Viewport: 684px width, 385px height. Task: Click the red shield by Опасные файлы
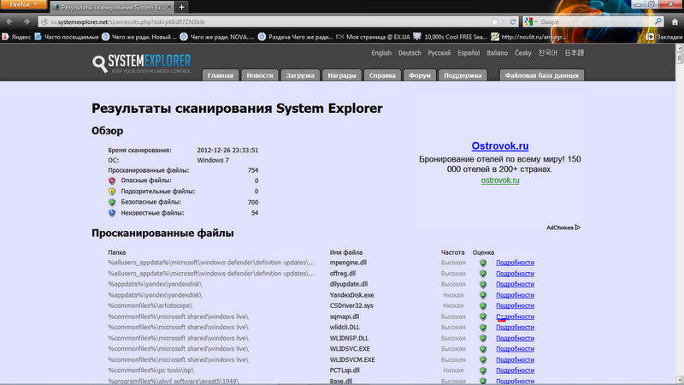click(112, 181)
